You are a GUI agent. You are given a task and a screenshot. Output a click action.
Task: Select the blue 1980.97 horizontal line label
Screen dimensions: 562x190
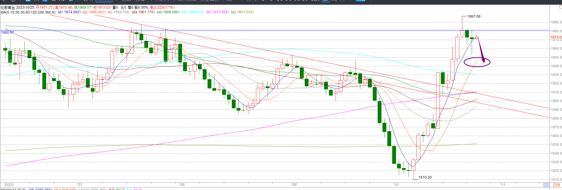(7, 32)
